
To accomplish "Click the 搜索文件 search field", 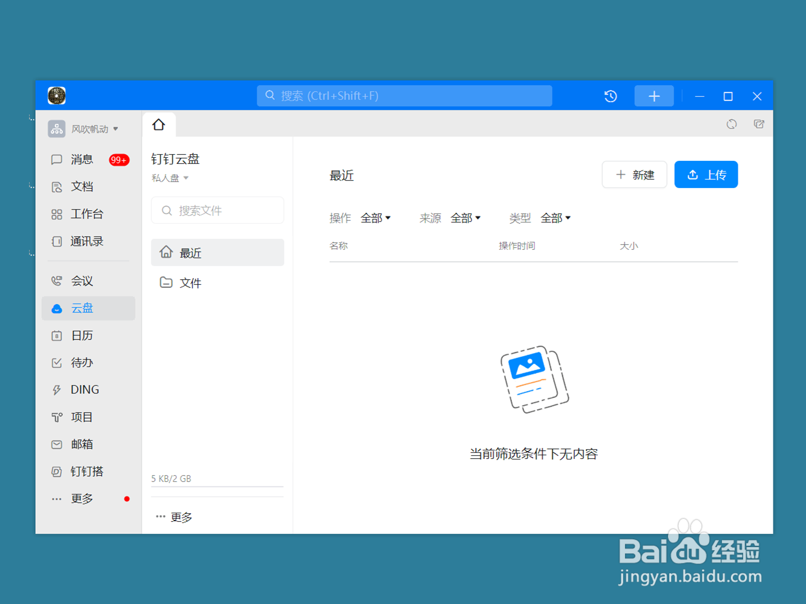I will coord(217,210).
